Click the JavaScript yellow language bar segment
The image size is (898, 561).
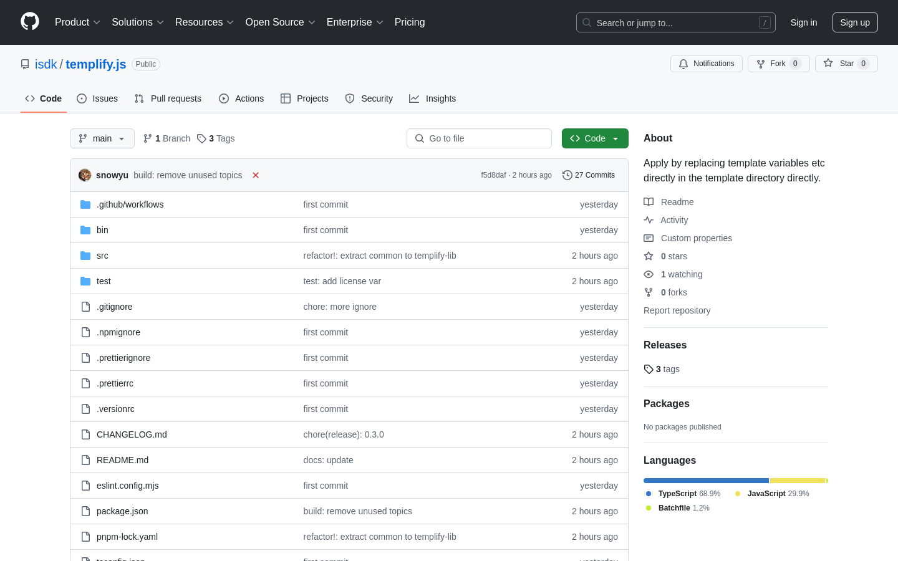tap(798, 481)
